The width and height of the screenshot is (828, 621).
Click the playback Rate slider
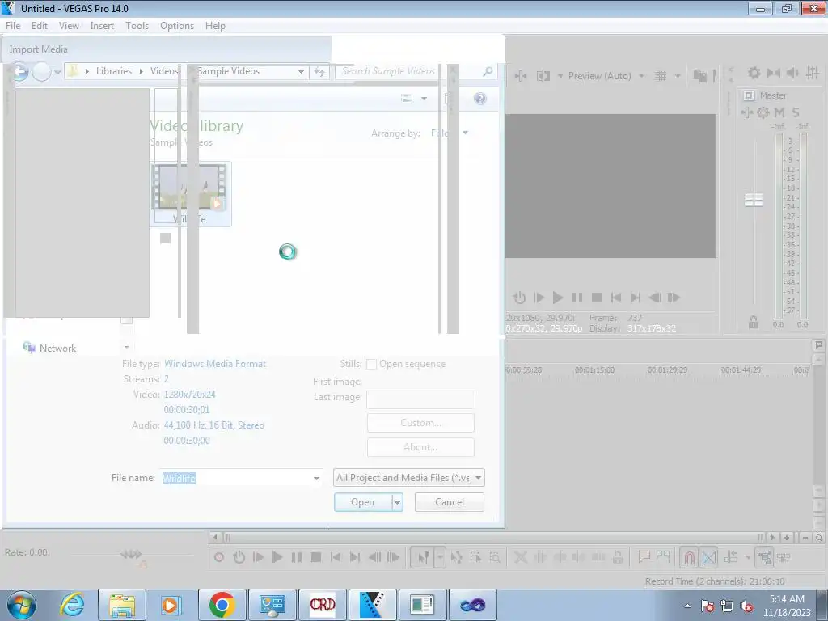click(x=131, y=554)
